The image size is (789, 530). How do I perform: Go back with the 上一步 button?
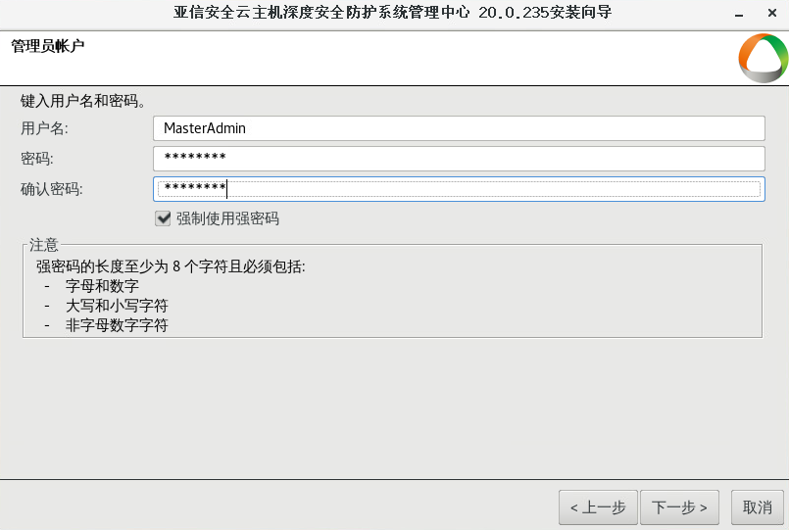coord(598,507)
